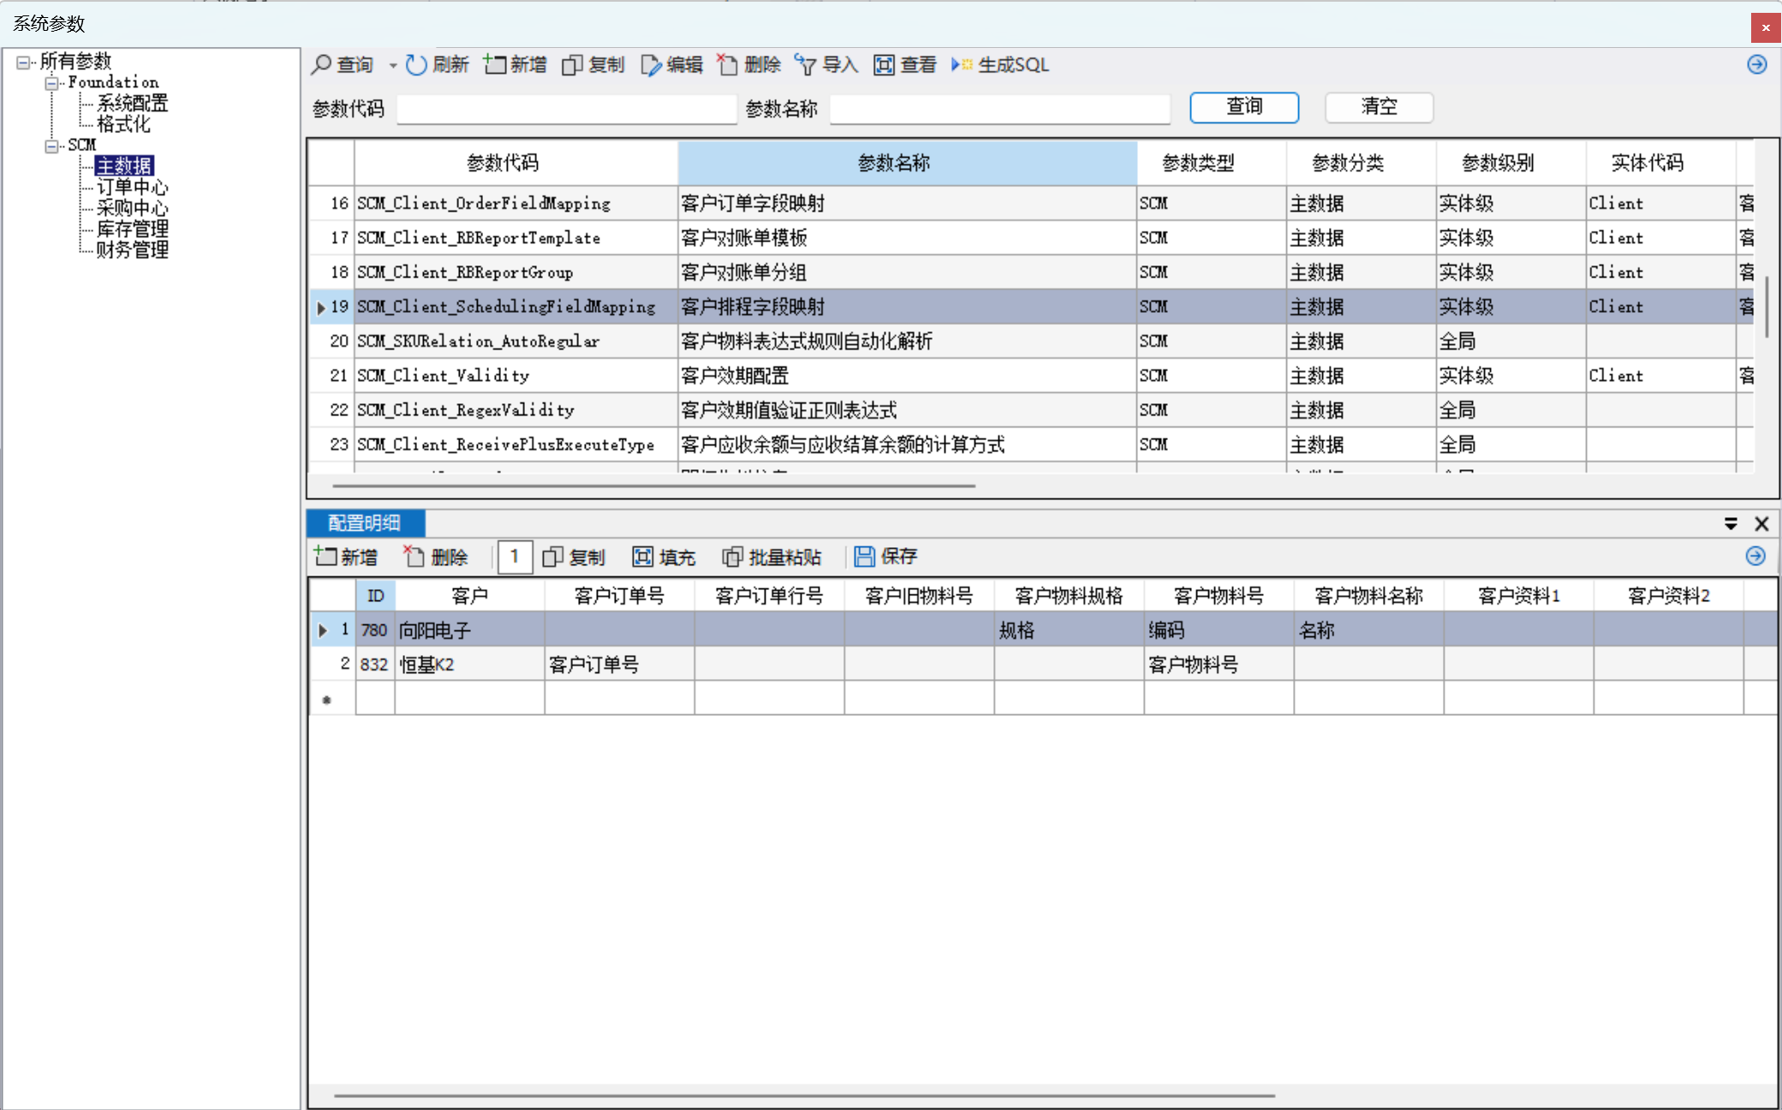This screenshot has height=1110, width=1782.
Task: Select the 配置明细 tab
Action: click(x=365, y=522)
